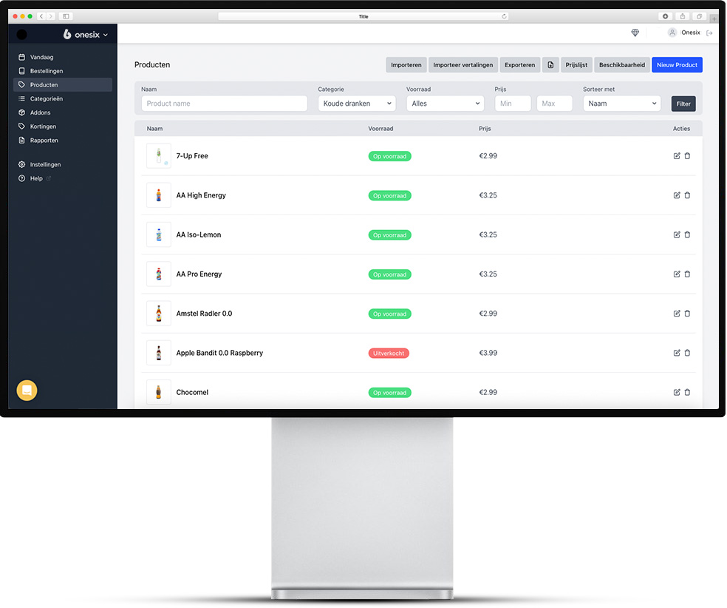Viewport: 727px width, 608px height.
Task: Edit the 7-Up Free product
Action: click(x=676, y=155)
